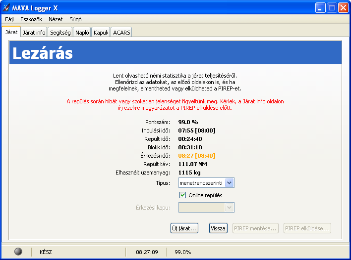Image resolution: width=351 pixels, height=260 pixels.
Task: Minimize the MAVA Logger X window
Action: click(320, 8)
